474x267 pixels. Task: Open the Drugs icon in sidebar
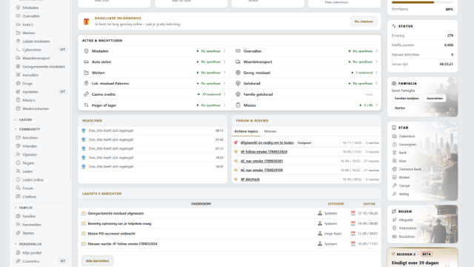coord(18,83)
